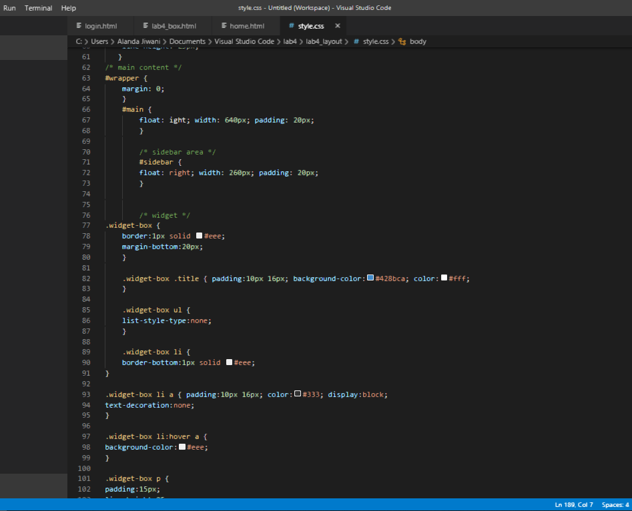
Task: Switch to the login.html tab
Action: (x=101, y=26)
